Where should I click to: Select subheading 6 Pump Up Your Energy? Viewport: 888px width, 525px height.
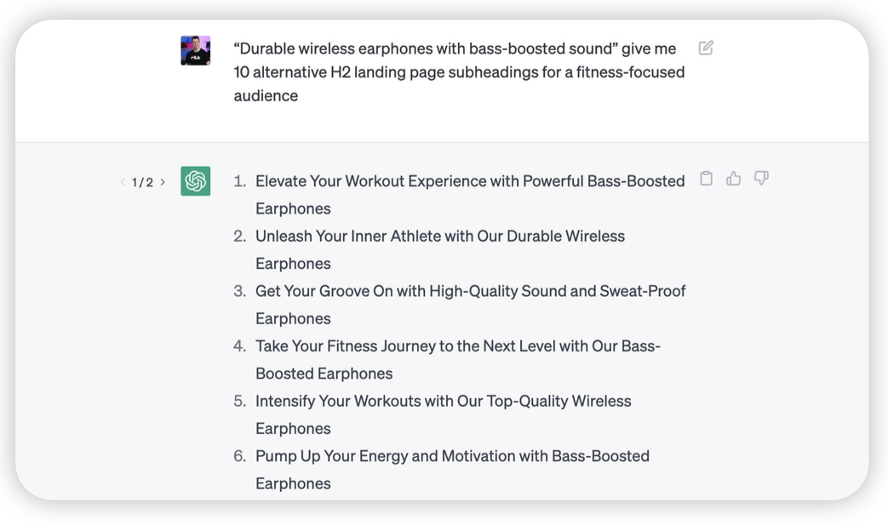pyautogui.click(x=452, y=469)
